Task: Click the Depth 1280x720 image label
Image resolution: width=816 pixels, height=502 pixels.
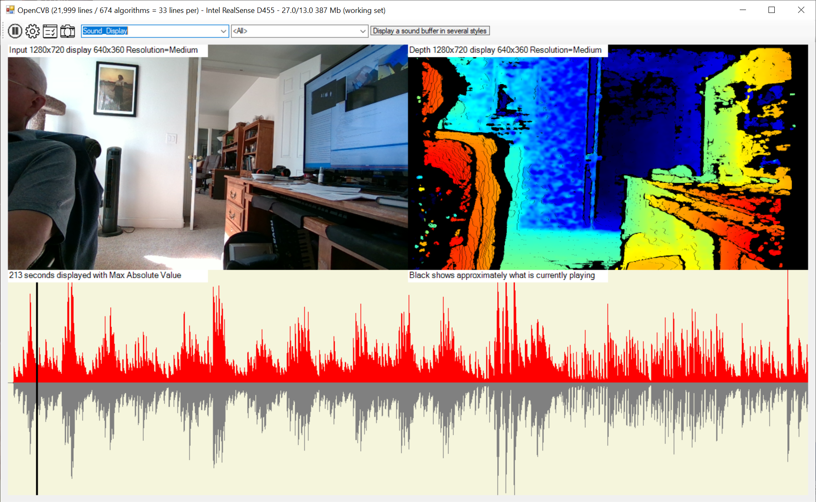Action: point(505,50)
